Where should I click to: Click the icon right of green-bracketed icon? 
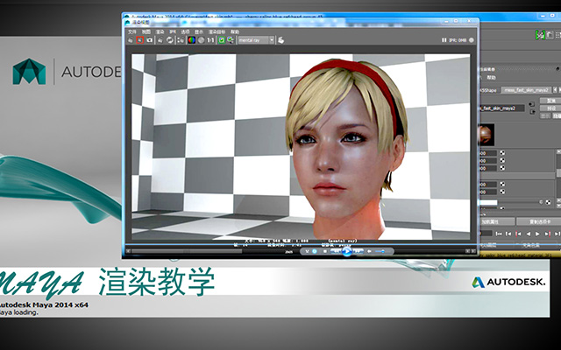(550, 35)
